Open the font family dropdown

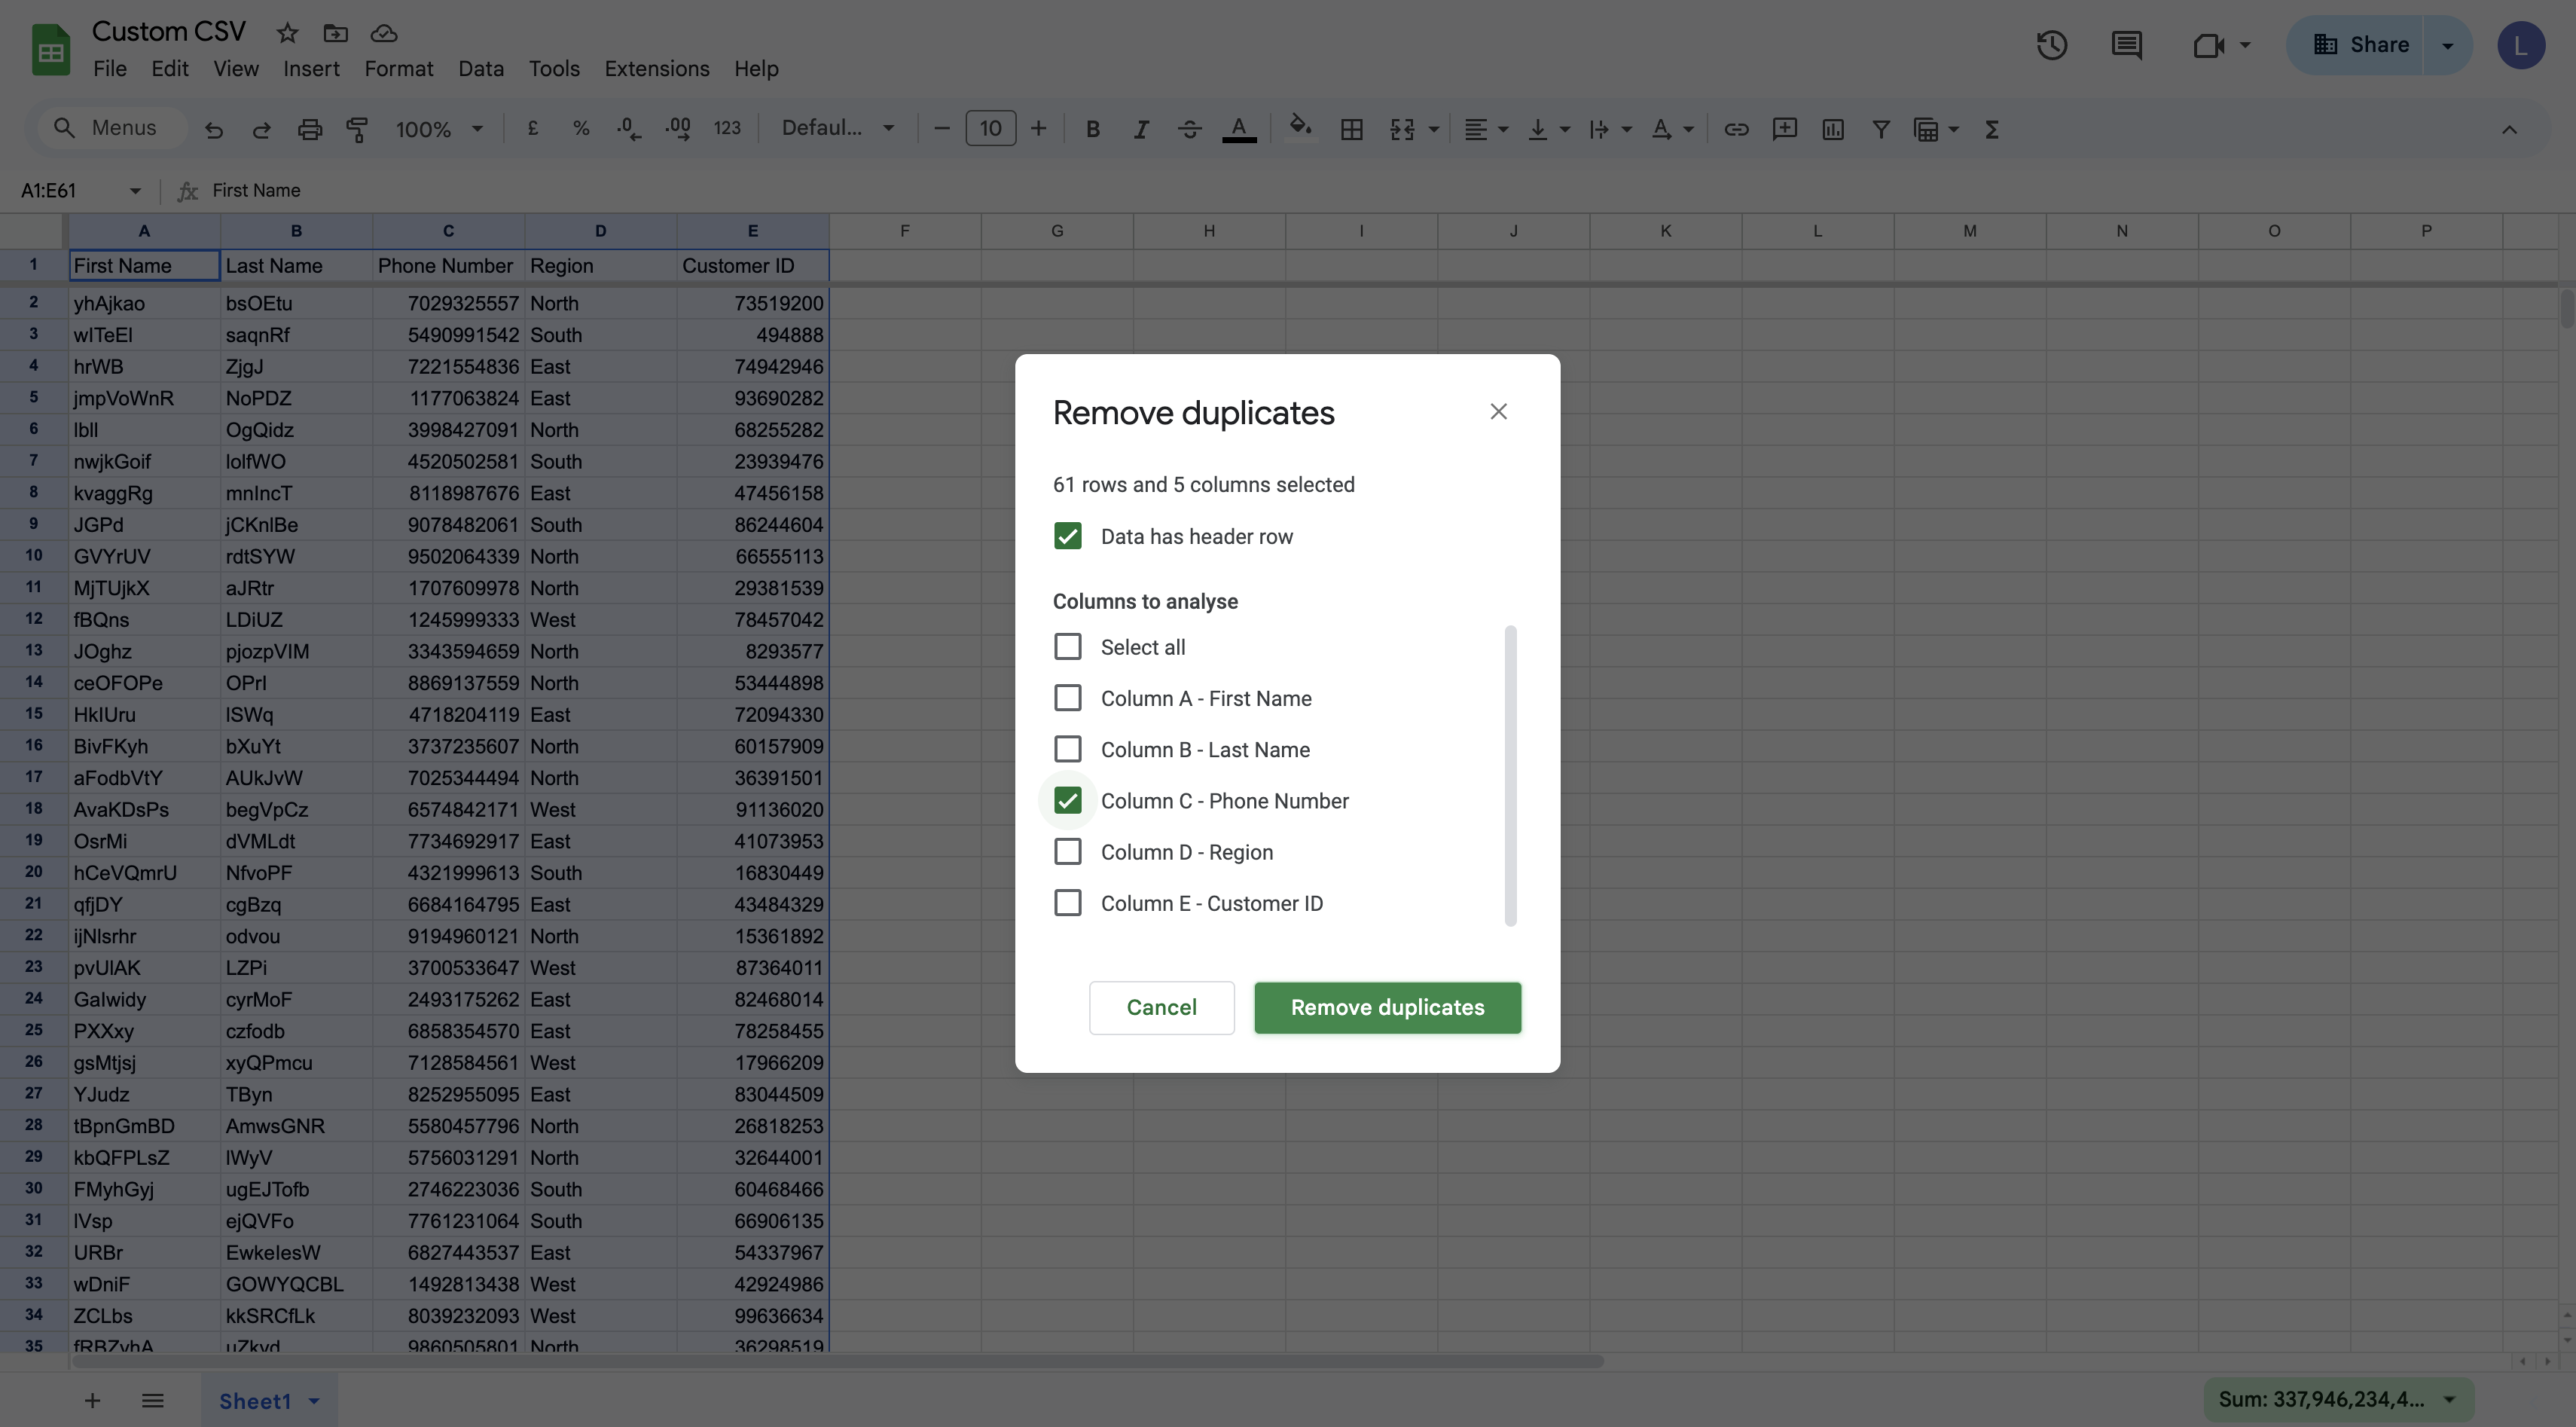(x=837, y=128)
